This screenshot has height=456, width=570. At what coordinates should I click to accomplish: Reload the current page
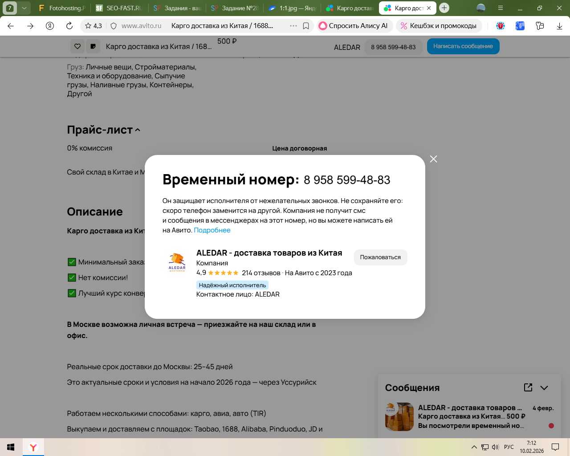[x=69, y=26]
